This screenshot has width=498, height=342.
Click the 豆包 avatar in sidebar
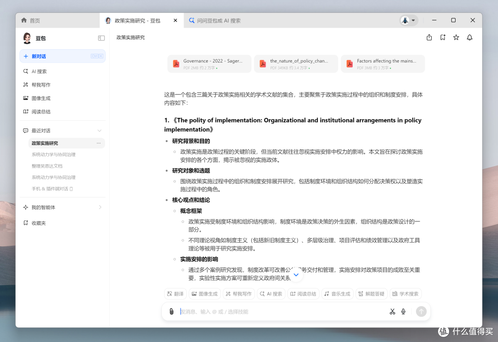coord(27,38)
